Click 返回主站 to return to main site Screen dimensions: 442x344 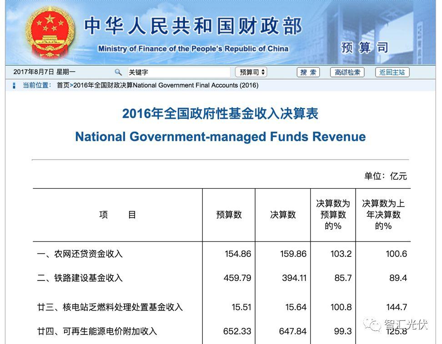392,72
